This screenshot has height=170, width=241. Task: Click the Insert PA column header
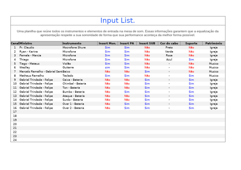point(127,44)
